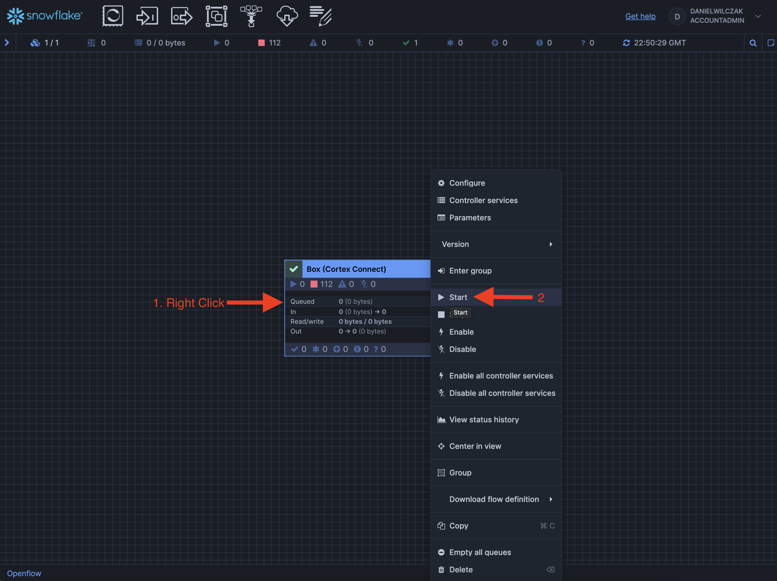Choose Configure from the context menu
777x581 pixels.
pyautogui.click(x=467, y=183)
